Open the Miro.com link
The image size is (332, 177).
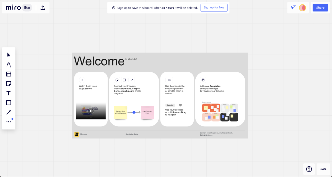[x=83, y=134]
